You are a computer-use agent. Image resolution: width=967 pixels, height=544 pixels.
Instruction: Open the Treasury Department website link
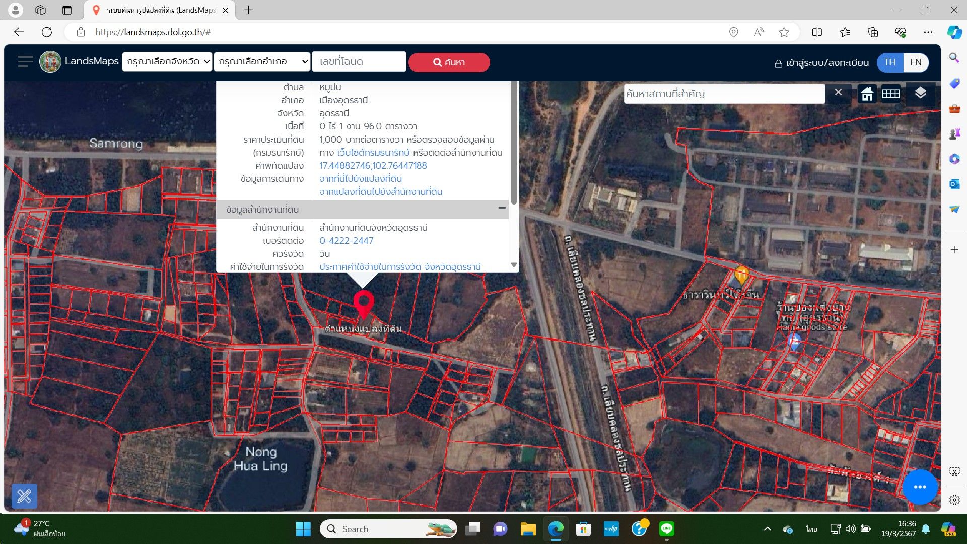(x=373, y=153)
